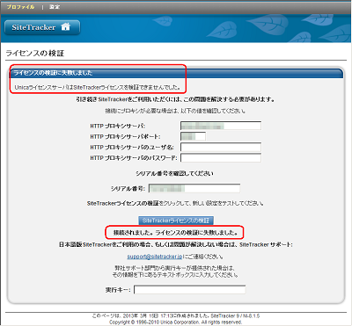Screen dimensions: 352x326
Task: Open the support@sitetracker.jp email link
Action: tap(155, 257)
